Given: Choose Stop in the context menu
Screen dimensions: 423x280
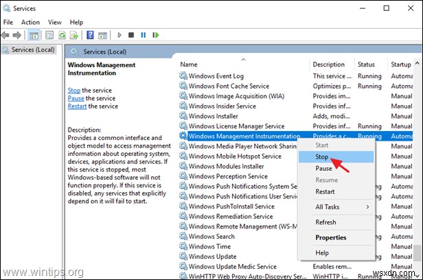Looking at the screenshot, I should tap(336, 157).
